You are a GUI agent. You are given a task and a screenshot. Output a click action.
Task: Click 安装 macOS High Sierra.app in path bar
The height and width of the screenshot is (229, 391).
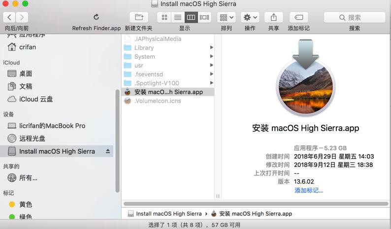click(251, 214)
